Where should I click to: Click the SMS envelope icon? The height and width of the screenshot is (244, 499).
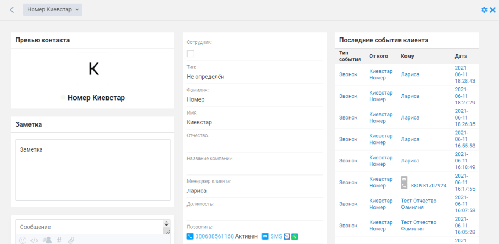(x=265, y=236)
